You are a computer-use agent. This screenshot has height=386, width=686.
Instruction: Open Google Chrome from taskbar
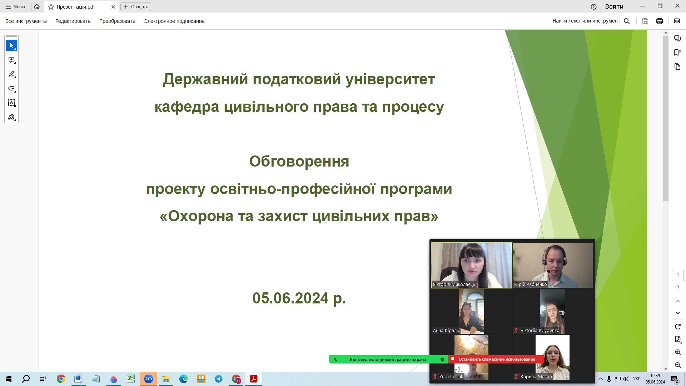tap(61, 379)
